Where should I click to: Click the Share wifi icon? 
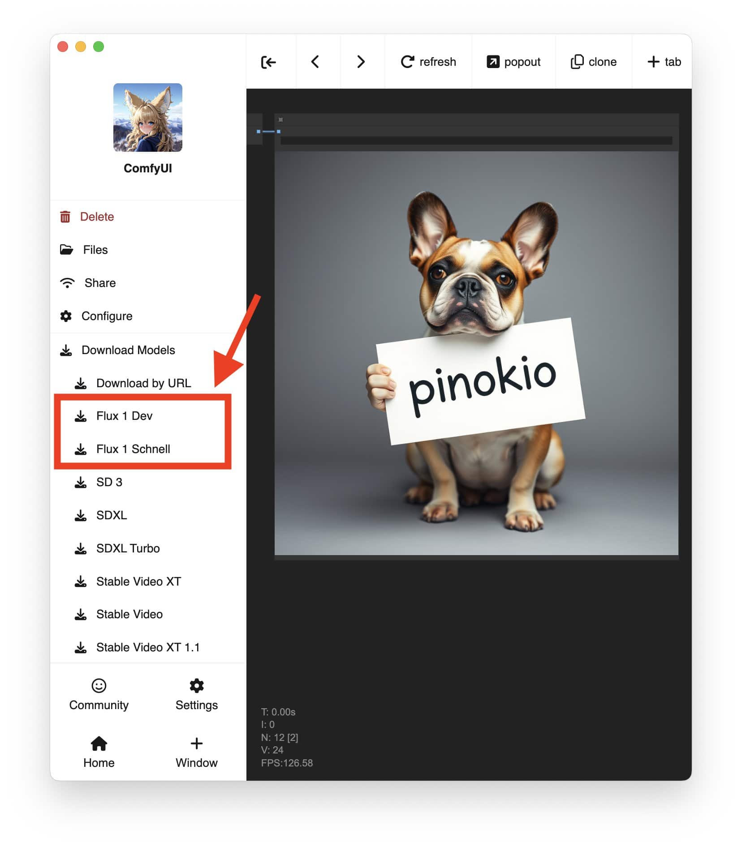(67, 283)
